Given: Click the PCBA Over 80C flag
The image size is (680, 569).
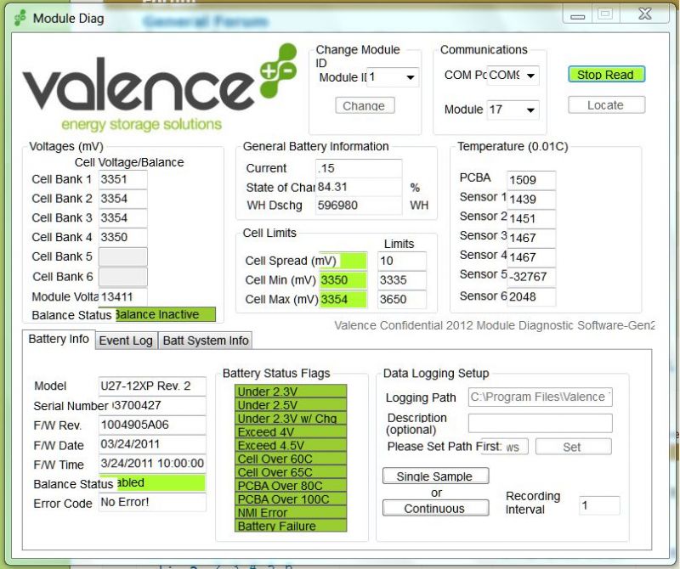Looking at the screenshot, I should coord(291,486).
